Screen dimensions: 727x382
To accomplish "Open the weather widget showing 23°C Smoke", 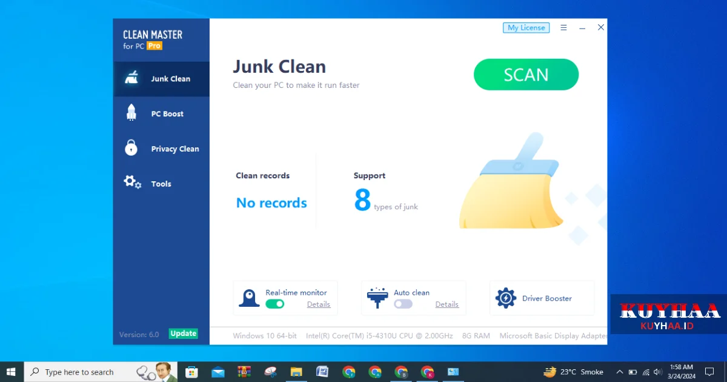I will (574, 372).
